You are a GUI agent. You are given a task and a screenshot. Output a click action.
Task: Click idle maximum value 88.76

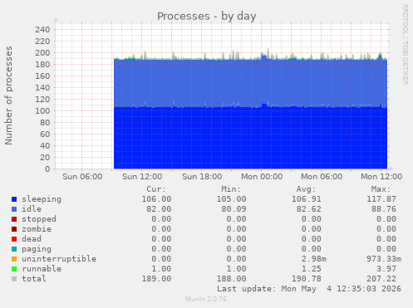point(384,209)
